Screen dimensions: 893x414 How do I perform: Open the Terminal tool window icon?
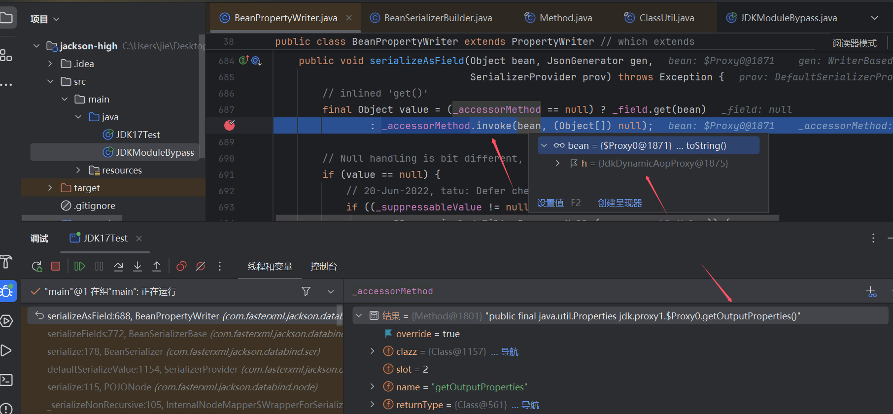[6, 380]
